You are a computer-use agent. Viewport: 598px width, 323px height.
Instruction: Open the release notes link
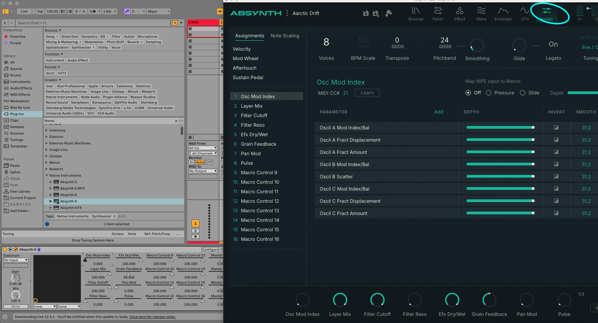pyautogui.click(x=153, y=317)
